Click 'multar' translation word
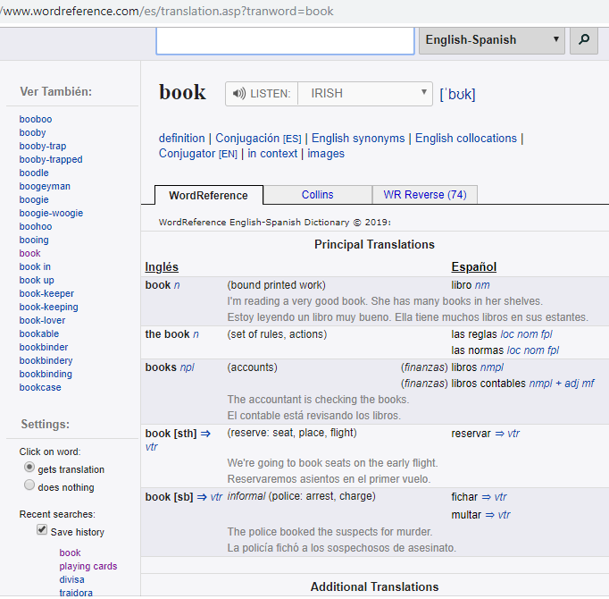Viewport: 609px width, 599px height. tap(466, 515)
